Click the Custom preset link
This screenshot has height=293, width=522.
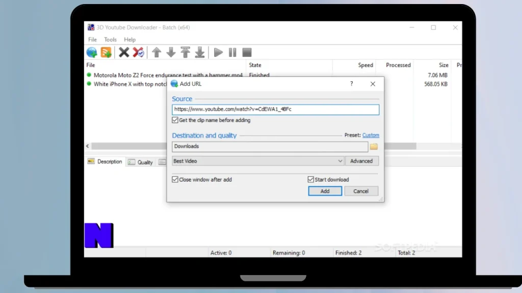371,135
